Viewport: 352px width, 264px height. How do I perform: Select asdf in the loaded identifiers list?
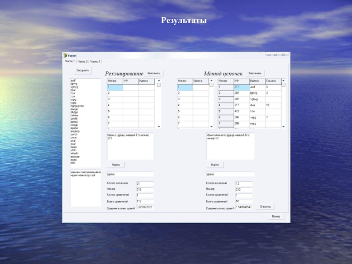tap(73, 81)
